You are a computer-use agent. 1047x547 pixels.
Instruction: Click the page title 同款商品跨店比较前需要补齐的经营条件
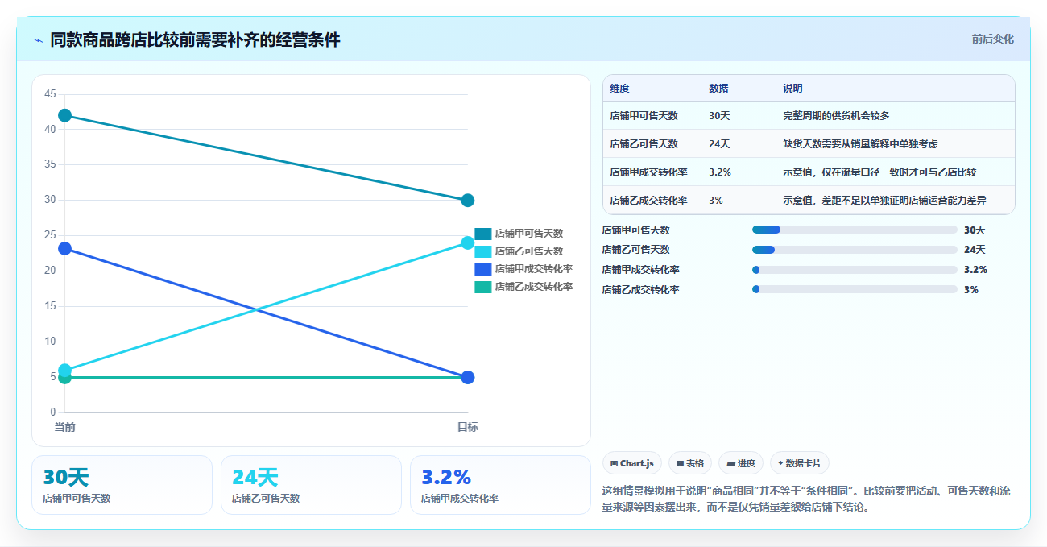pyautogui.click(x=195, y=40)
